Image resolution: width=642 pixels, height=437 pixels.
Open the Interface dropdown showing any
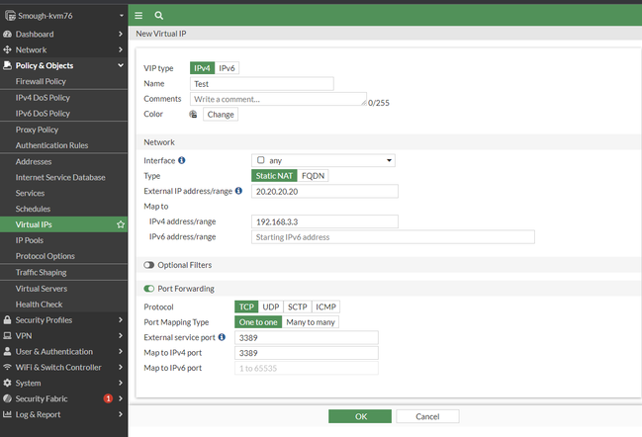pos(323,160)
